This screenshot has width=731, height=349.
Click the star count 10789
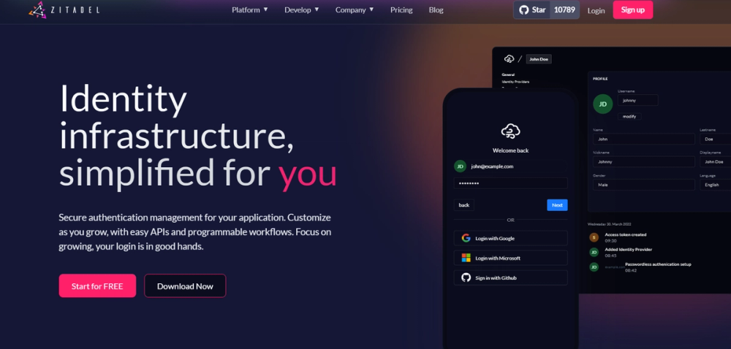(x=564, y=9)
